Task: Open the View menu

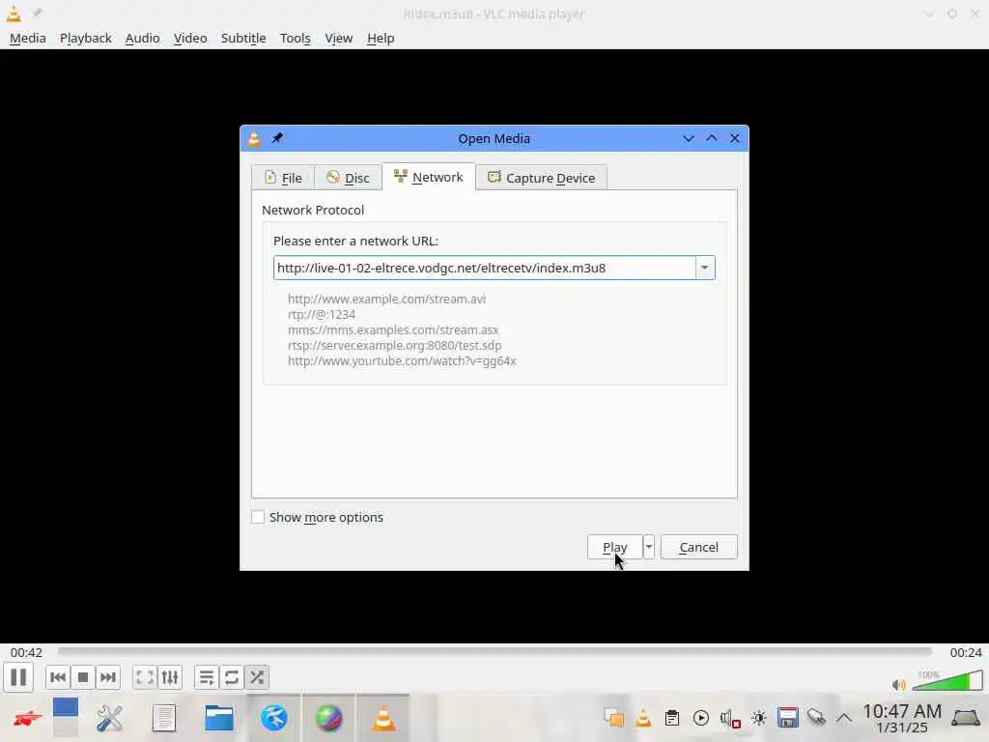Action: [339, 38]
